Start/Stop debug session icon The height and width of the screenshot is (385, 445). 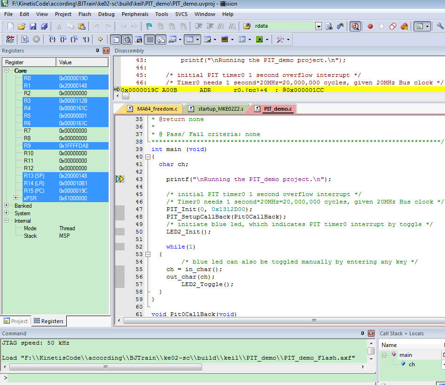tap(355, 26)
